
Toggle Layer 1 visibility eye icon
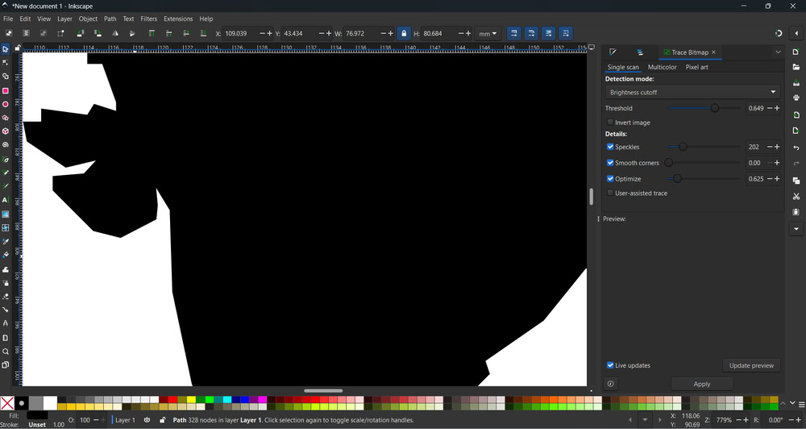[x=147, y=420]
